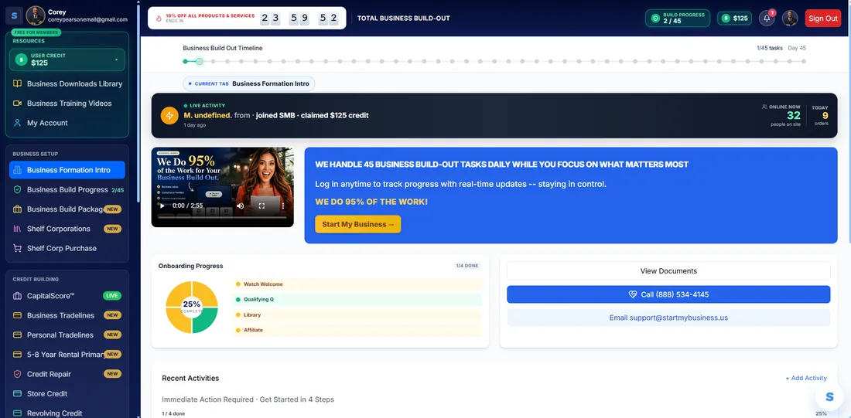
Task: Click the 25% complete donut chart
Action: (192, 307)
